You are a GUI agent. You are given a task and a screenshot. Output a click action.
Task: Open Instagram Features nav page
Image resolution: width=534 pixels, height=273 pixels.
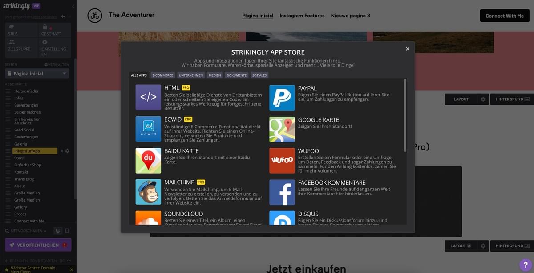coord(302,16)
